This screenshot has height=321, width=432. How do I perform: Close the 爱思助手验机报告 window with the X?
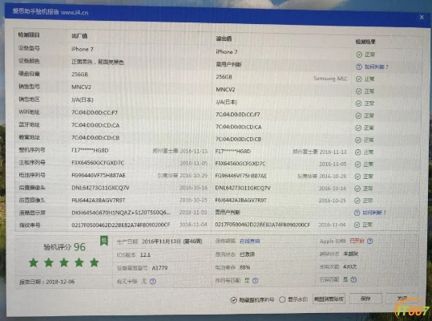pos(422,17)
